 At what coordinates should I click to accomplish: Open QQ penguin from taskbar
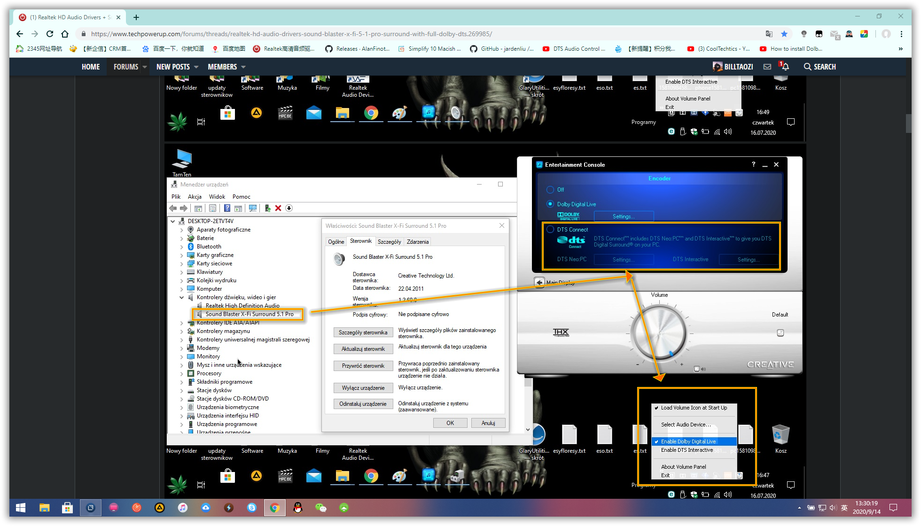click(x=297, y=508)
